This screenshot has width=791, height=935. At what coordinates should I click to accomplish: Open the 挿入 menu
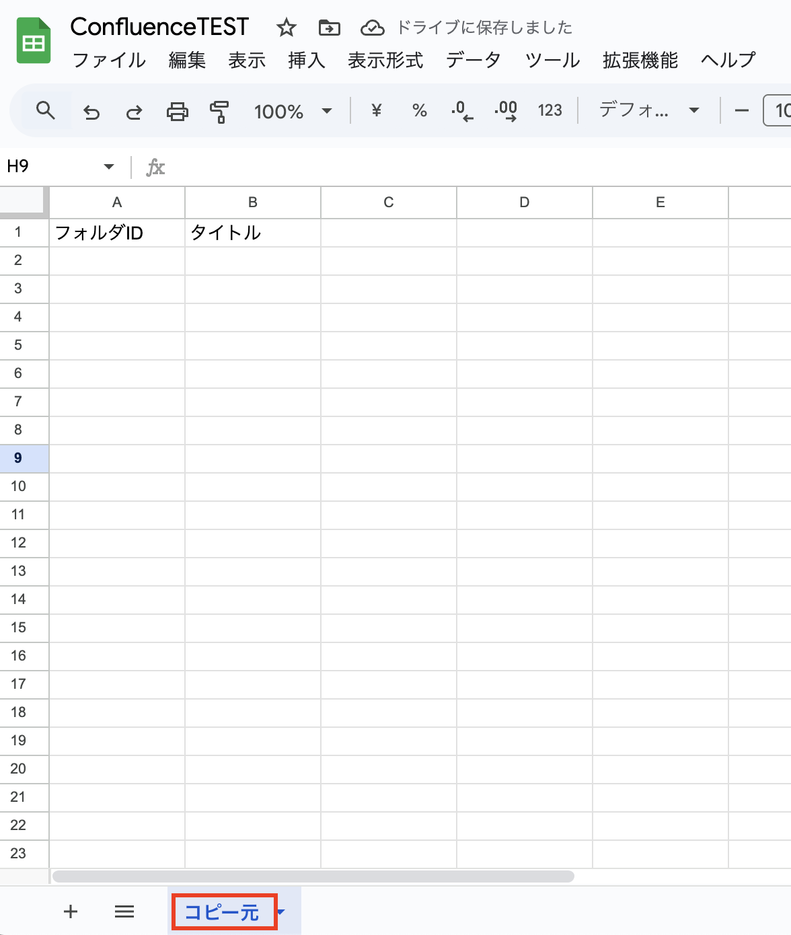coord(307,61)
